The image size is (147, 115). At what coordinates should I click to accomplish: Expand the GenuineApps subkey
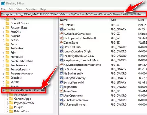pos(7,99)
